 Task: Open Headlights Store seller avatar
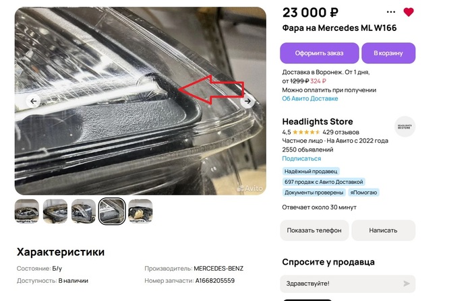tap(405, 126)
